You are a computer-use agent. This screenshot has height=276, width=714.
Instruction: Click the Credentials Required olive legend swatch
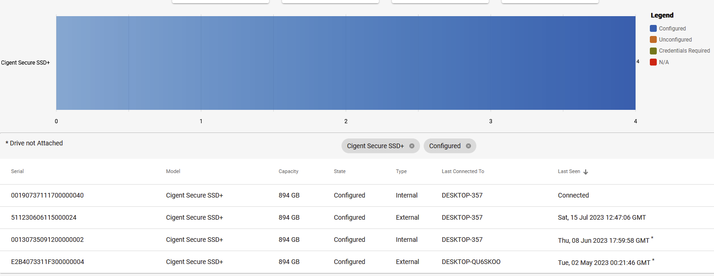tap(653, 51)
